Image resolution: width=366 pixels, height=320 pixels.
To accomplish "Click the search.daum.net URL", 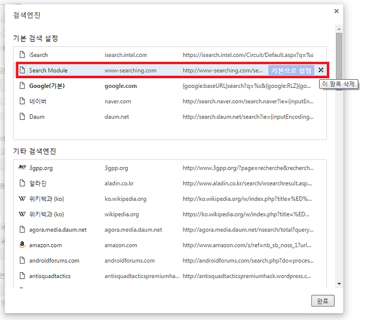I will coord(248,117).
